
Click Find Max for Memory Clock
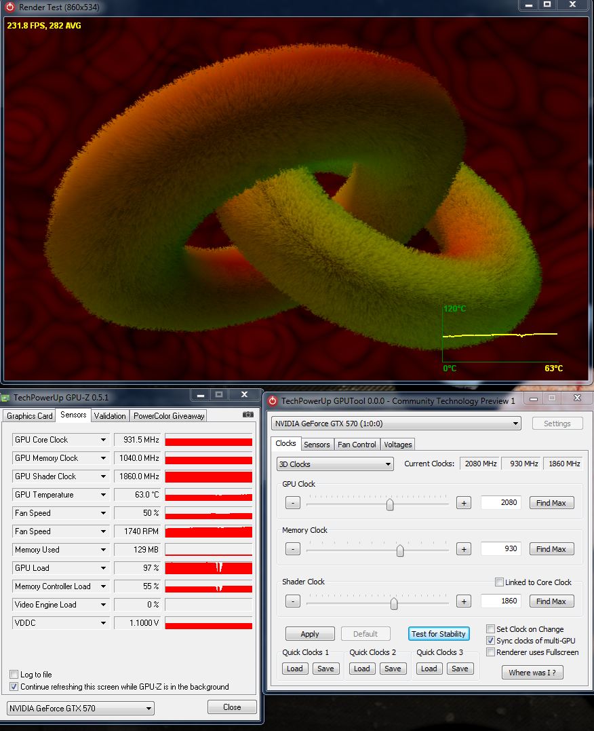click(551, 549)
